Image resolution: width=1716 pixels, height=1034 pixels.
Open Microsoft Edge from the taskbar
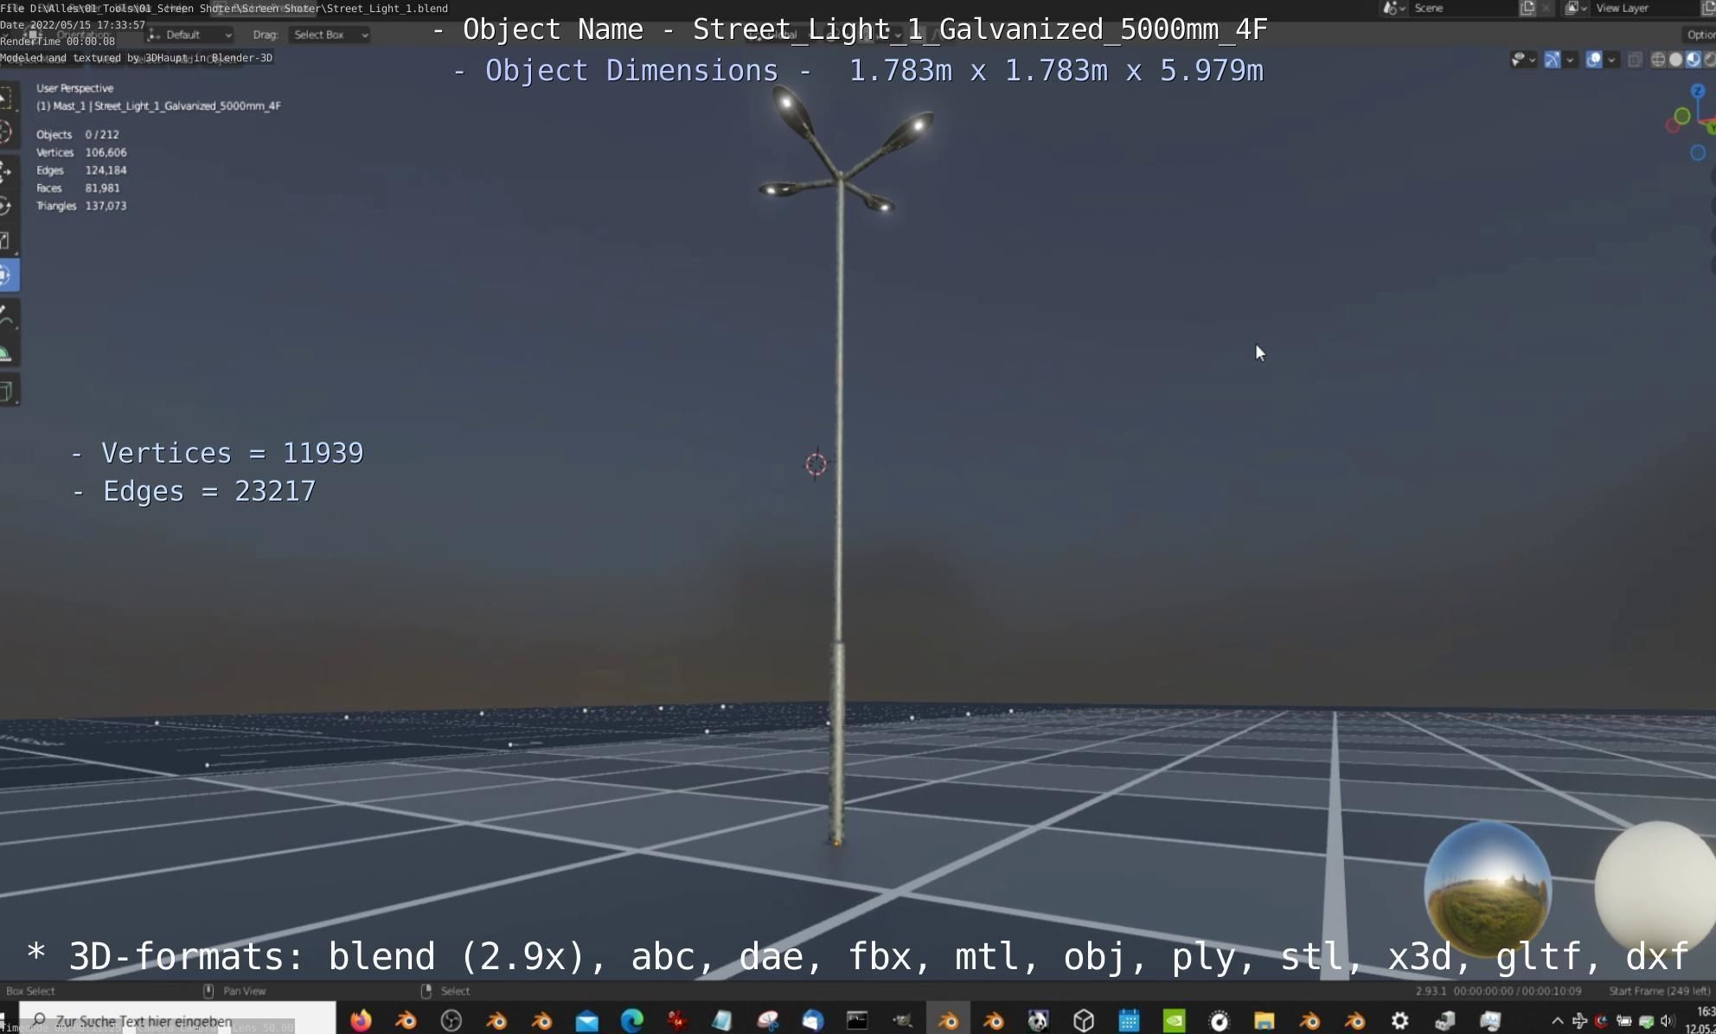pyautogui.click(x=632, y=1020)
